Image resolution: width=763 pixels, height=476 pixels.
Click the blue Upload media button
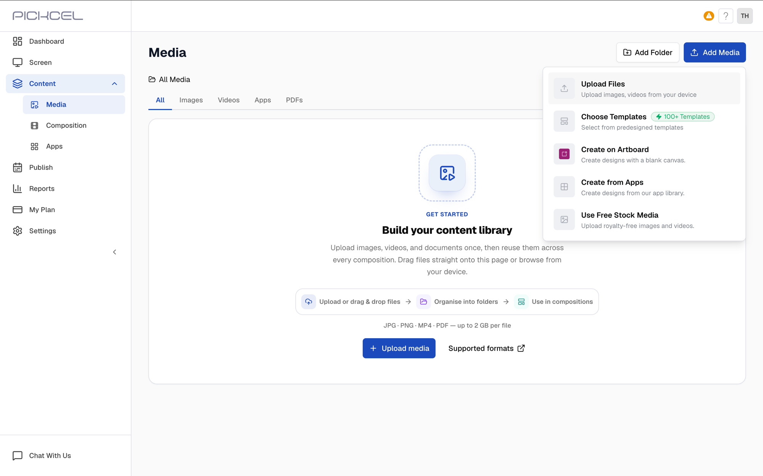tap(399, 348)
